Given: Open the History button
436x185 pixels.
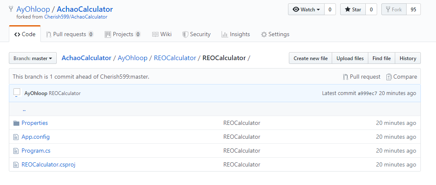Looking at the screenshot, I should [408, 58].
